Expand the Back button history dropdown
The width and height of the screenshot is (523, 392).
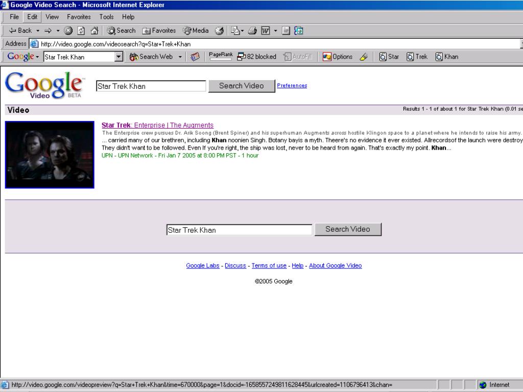pyautogui.click(x=38, y=31)
